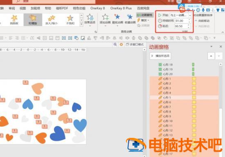Decrease the delay with down spinner
This screenshot has height=157, width=225.
[x=189, y=27]
